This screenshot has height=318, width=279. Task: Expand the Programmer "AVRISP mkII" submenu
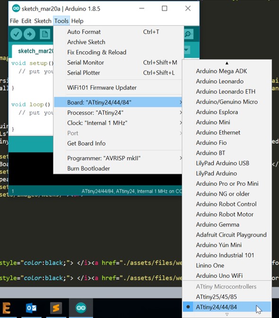pos(118,158)
